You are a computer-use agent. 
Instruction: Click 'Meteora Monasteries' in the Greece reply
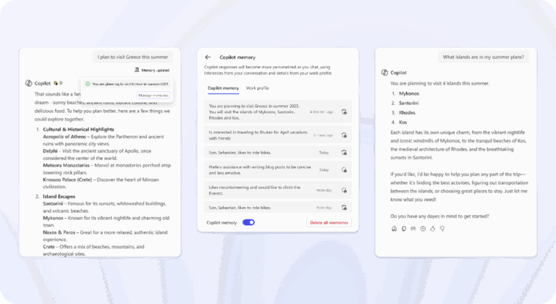pyautogui.click(x=67, y=165)
